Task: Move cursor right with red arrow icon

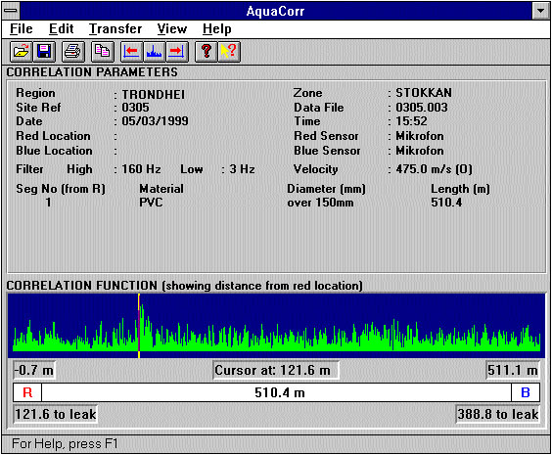Action: (x=177, y=52)
